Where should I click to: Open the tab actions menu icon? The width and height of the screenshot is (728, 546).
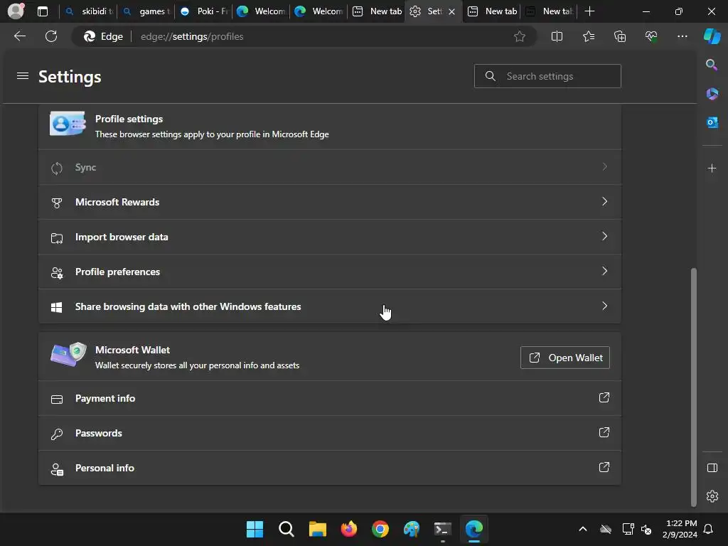pyautogui.click(x=43, y=11)
